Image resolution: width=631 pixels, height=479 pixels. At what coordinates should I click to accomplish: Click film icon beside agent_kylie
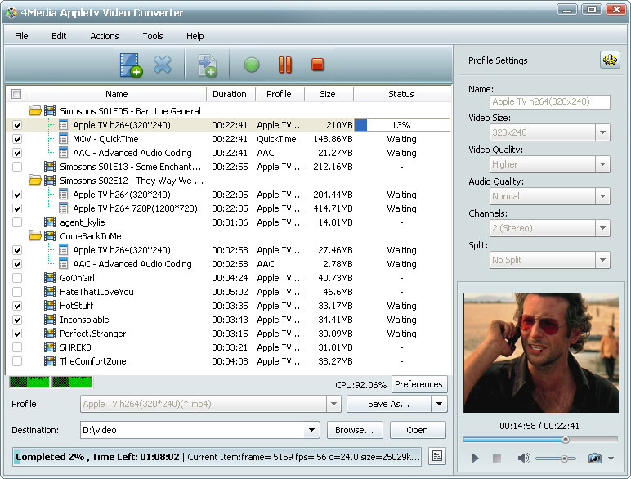click(50, 222)
